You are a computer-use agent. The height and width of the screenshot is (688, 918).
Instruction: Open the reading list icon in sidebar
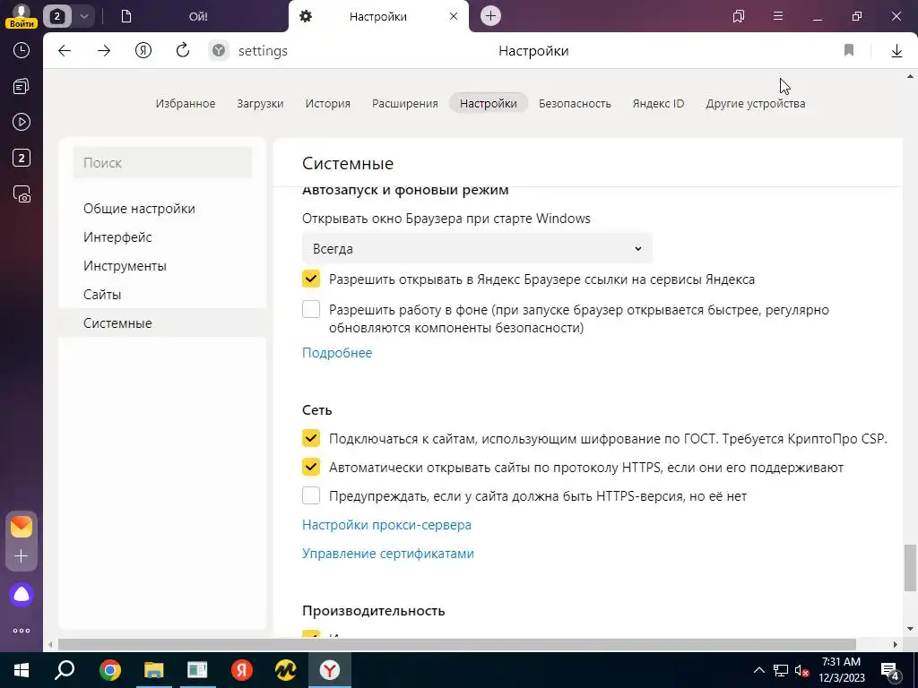pos(22,87)
